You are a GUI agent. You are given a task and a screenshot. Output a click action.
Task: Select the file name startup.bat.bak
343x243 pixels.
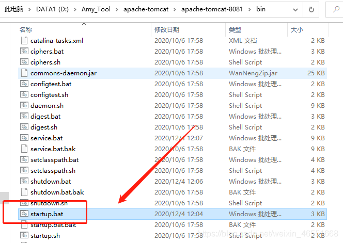click(53, 224)
